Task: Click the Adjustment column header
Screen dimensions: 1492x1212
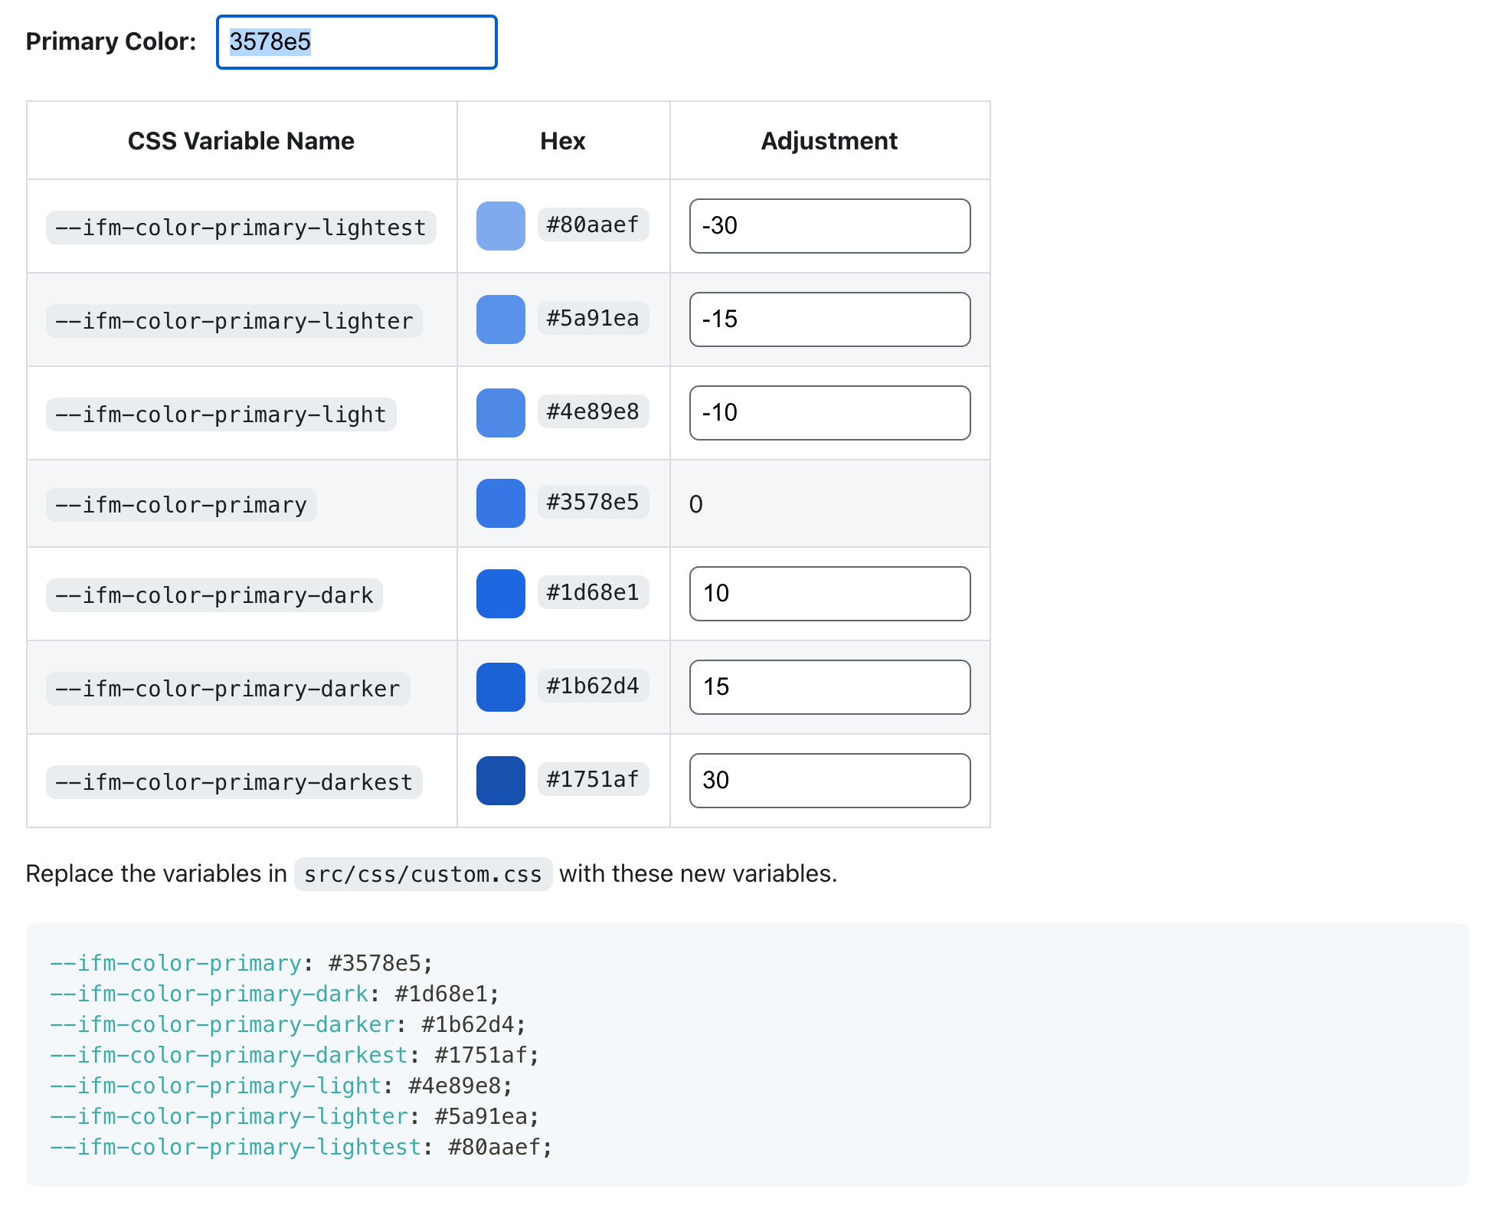Action: coord(829,141)
